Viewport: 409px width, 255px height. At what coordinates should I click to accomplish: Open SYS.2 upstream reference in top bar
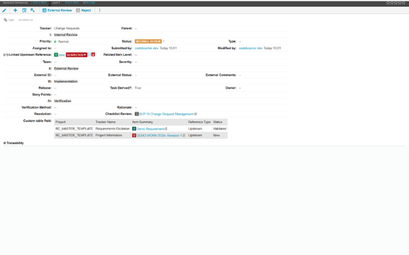[x=38, y=3]
